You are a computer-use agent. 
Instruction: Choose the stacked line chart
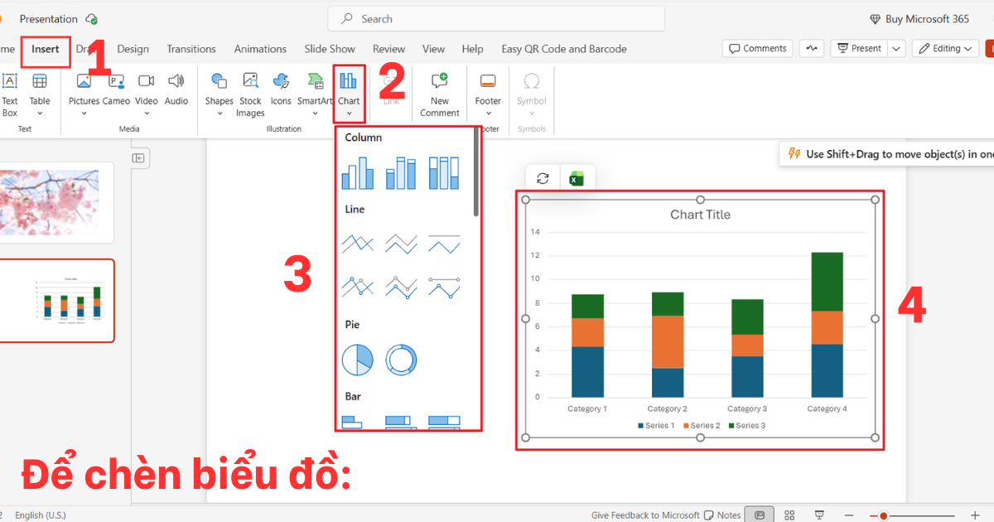(x=401, y=244)
